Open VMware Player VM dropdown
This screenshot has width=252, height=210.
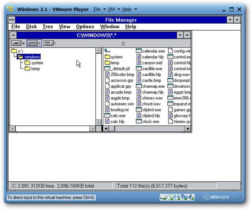114,9
